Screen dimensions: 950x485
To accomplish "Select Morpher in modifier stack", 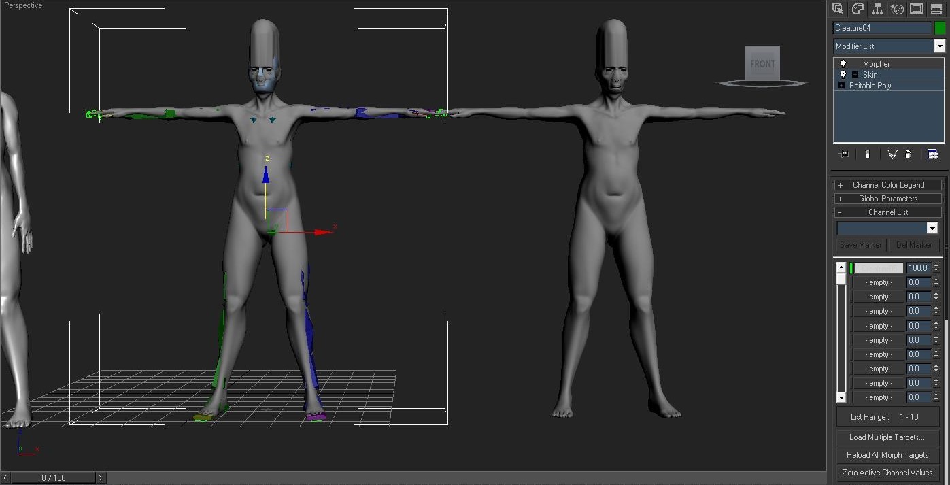I will point(876,64).
